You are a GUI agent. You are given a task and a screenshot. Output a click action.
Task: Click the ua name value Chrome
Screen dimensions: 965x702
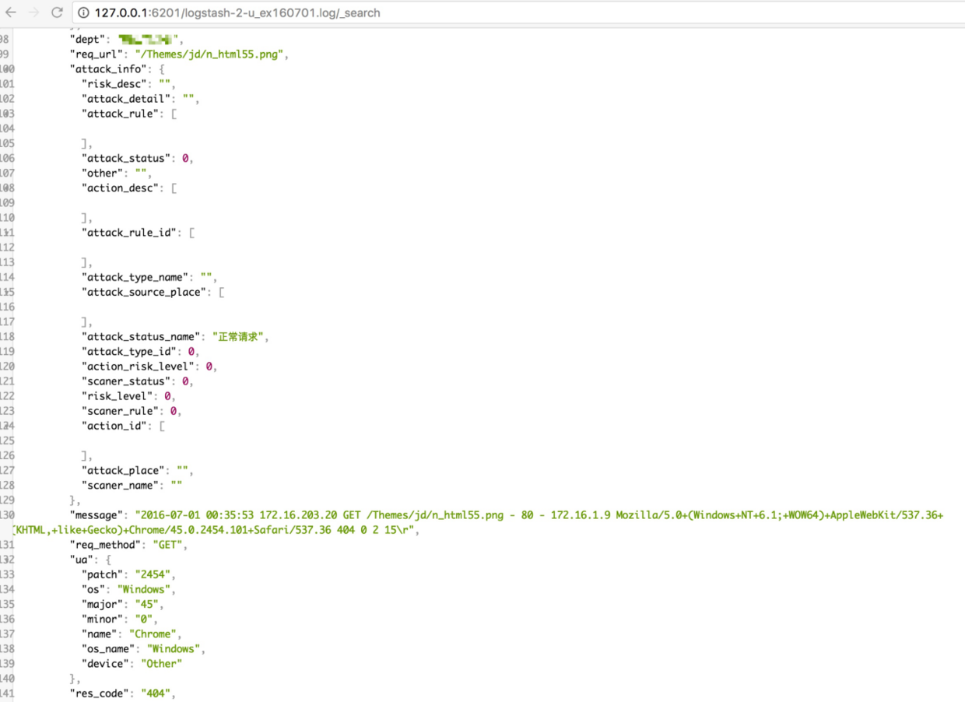pos(153,634)
